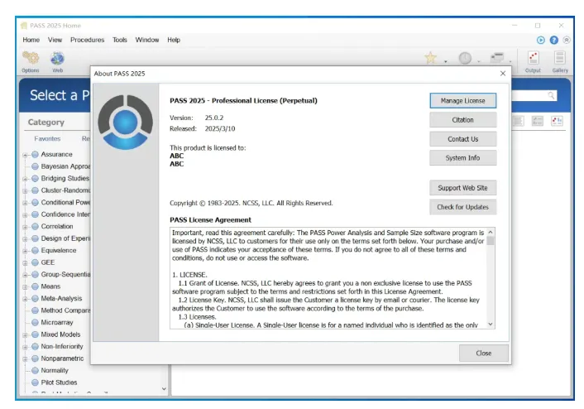
Task: Click the windows list icon in toolbar
Action: tap(497, 58)
